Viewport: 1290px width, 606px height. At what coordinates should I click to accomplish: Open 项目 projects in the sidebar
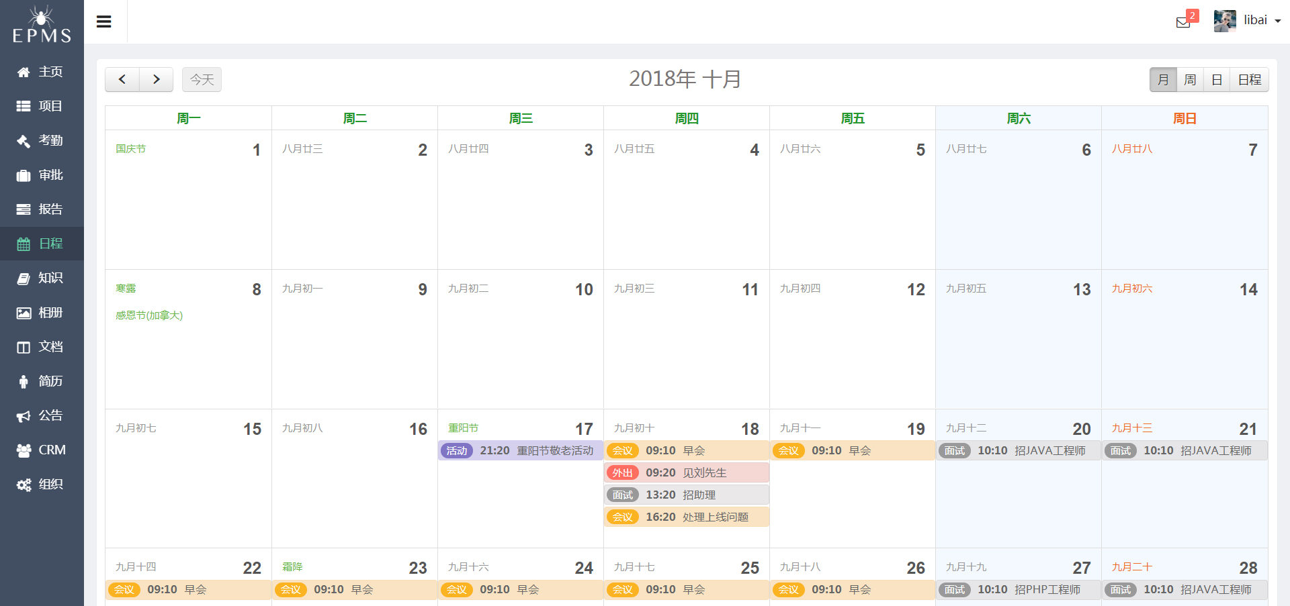(42, 106)
